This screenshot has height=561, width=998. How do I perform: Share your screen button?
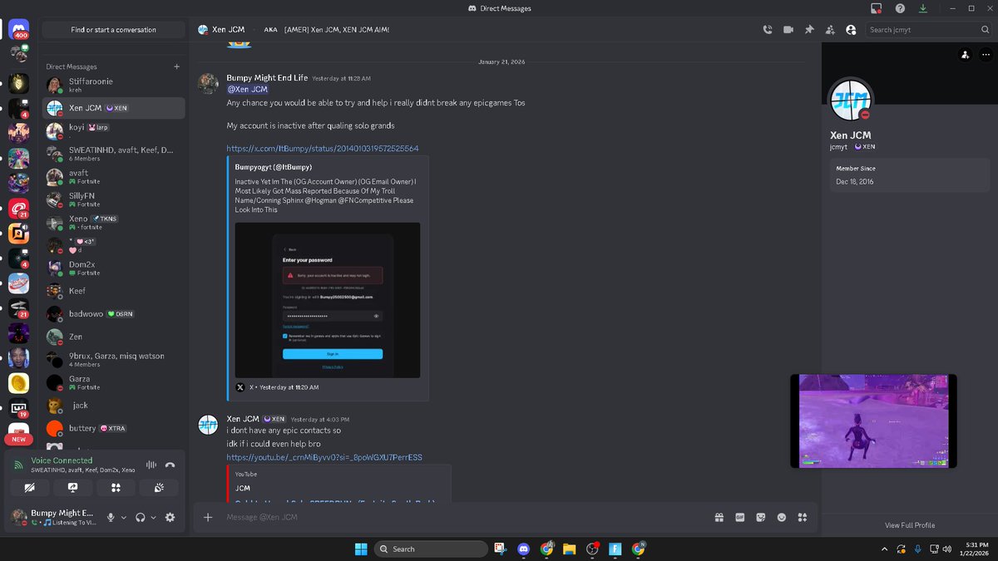point(73,488)
